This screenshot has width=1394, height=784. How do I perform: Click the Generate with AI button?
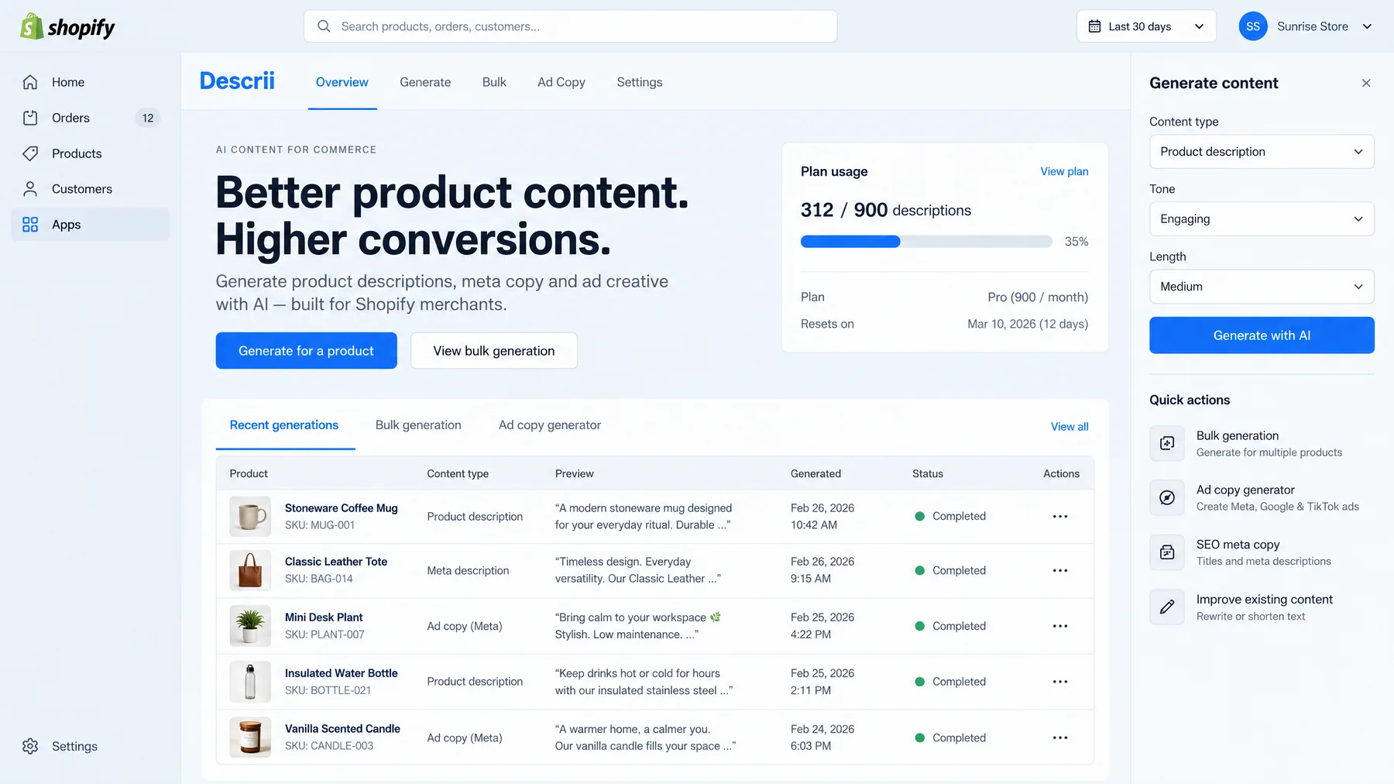pos(1262,335)
